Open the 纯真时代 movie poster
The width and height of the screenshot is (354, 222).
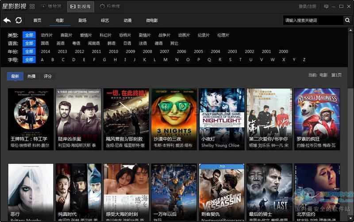point(78,192)
